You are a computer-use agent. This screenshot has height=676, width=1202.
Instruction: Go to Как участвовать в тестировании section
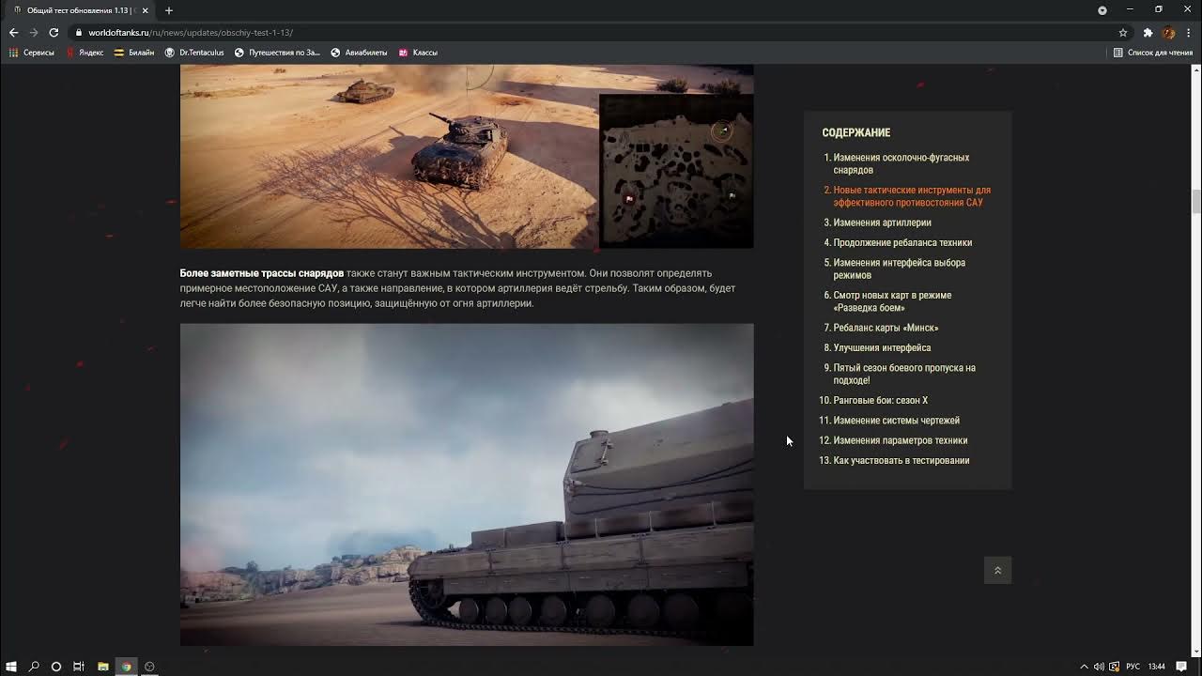tap(901, 460)
